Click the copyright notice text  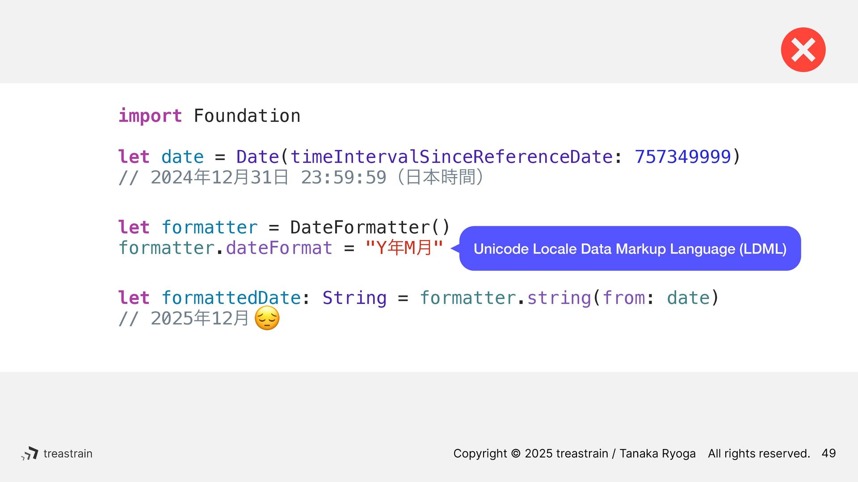574,453
